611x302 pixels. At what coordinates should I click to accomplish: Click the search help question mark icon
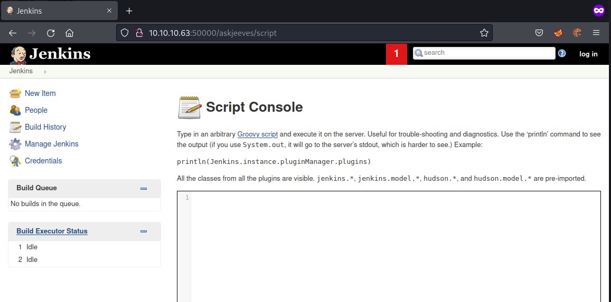(562, 54)
